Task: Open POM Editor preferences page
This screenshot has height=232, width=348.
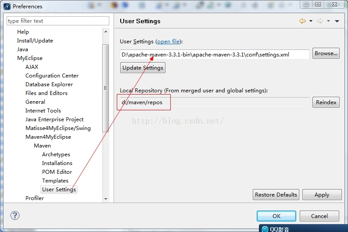Action: point(57,172)
